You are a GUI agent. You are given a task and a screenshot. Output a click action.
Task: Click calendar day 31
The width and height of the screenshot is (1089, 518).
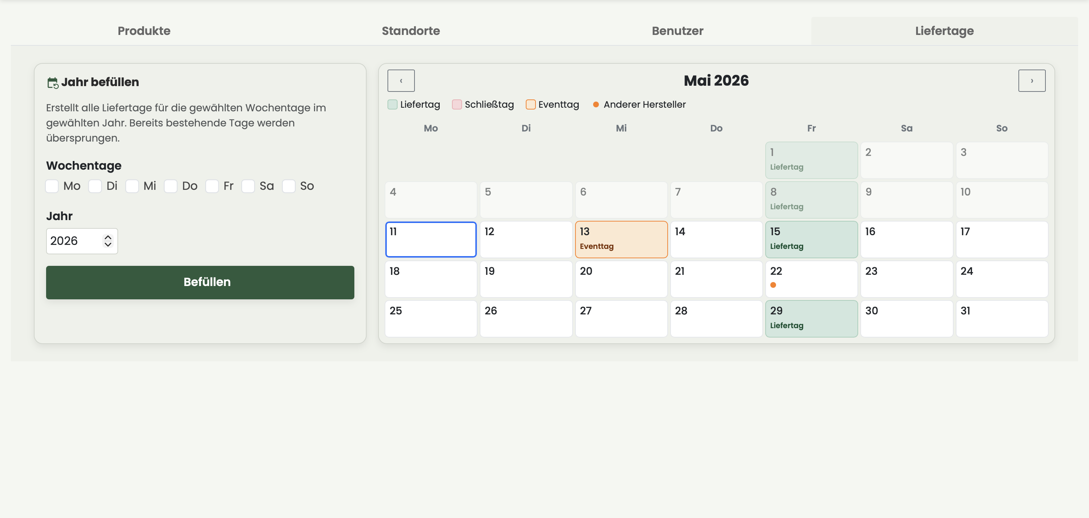(x=1001, y=319)
